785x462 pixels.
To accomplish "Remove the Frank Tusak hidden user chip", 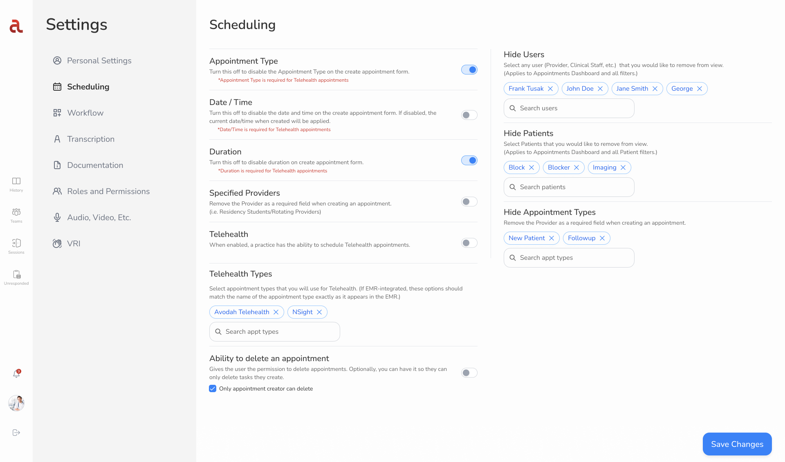I will (550, 89).
